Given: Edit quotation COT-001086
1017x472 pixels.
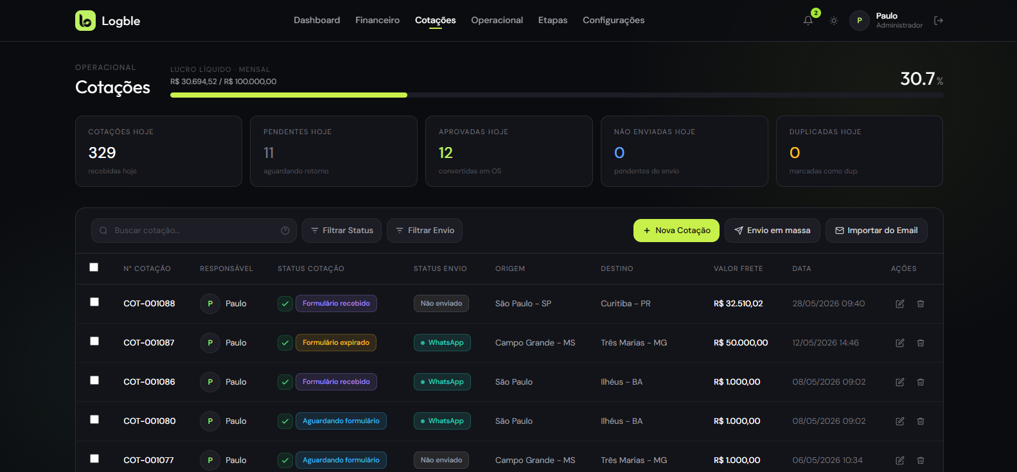Looking at the screenshot, I should pyautogui.click(x=900, y=382).
